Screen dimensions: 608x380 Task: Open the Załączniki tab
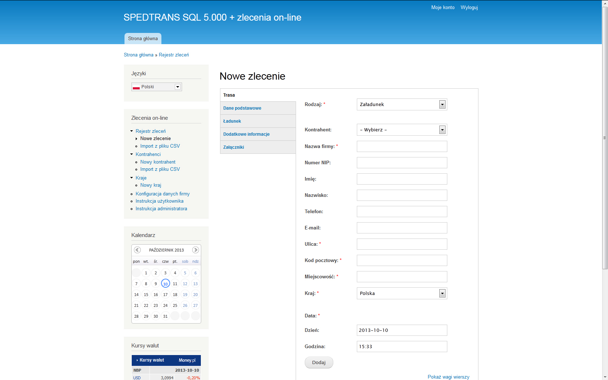pyautogui.click(x=258, y=147)
